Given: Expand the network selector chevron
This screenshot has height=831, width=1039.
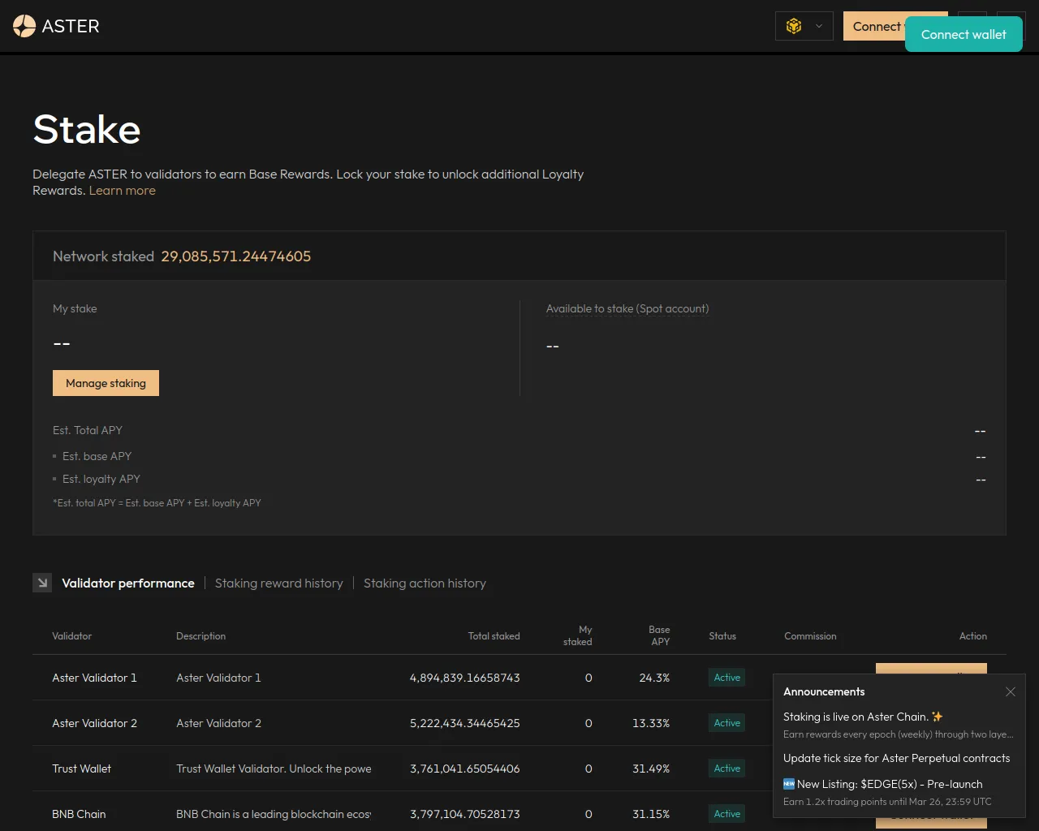Looking at the screenshot, I should (x=819, y=26).
